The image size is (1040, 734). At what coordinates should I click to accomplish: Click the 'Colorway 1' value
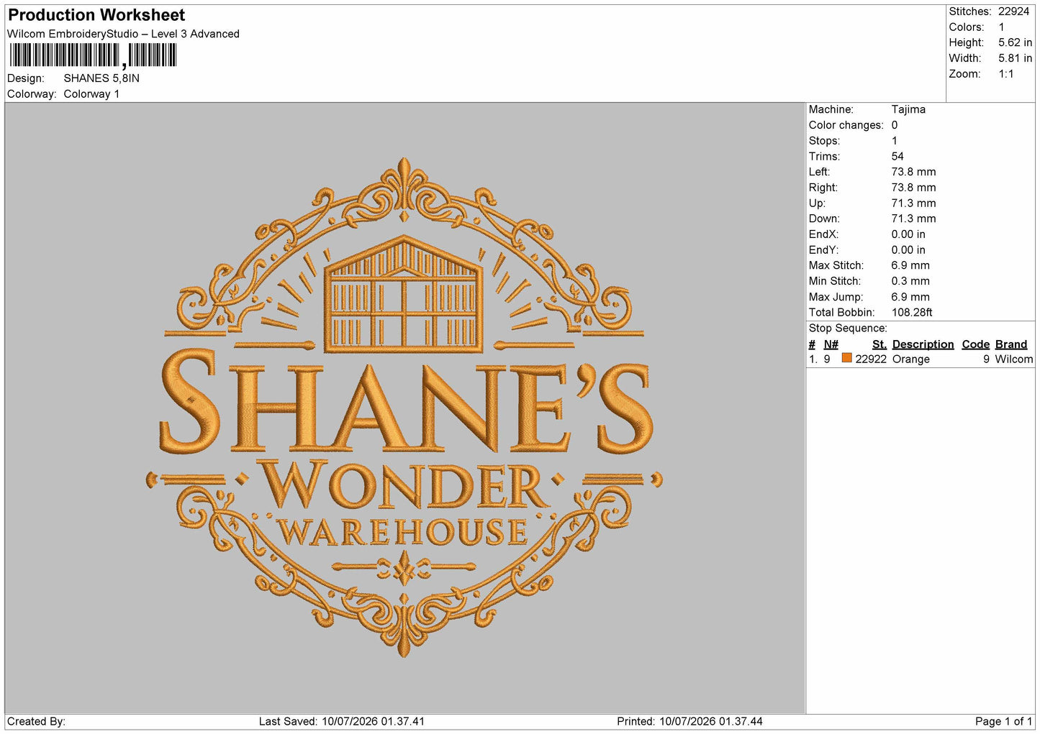(x=91, y=94)
